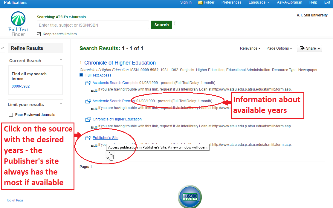
Task: Click Sign In in the top bar
Action: coord(186,2)
